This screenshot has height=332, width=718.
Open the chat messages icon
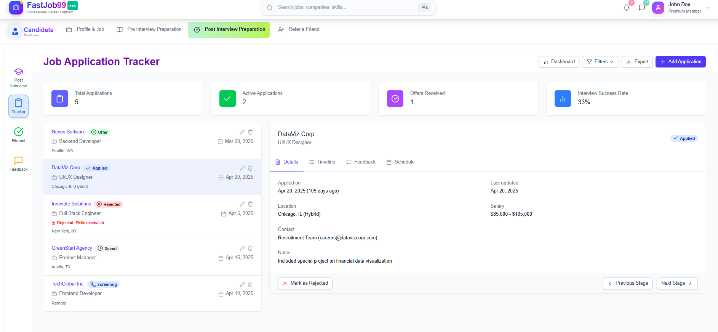[642, 8]
